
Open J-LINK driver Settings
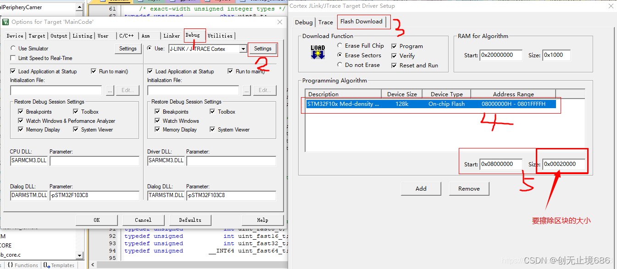[262, 49]
